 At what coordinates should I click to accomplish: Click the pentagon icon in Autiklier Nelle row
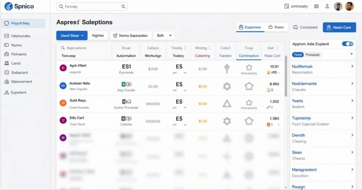(x=249, y=86)
